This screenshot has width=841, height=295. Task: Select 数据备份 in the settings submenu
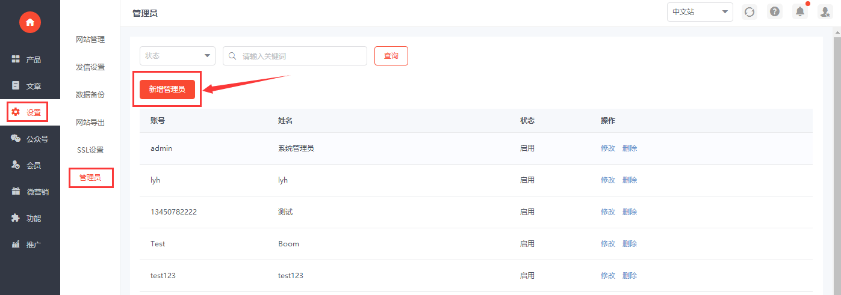tap(90, 95)
